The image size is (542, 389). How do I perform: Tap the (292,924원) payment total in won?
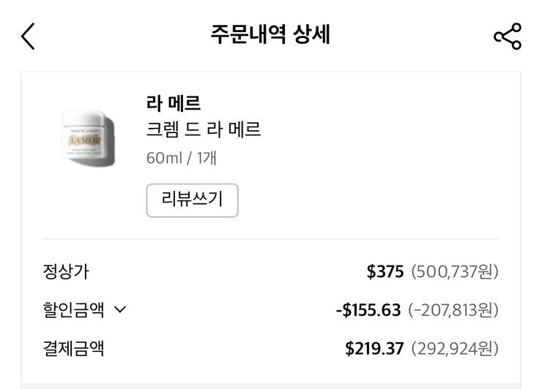pos(455,348)
